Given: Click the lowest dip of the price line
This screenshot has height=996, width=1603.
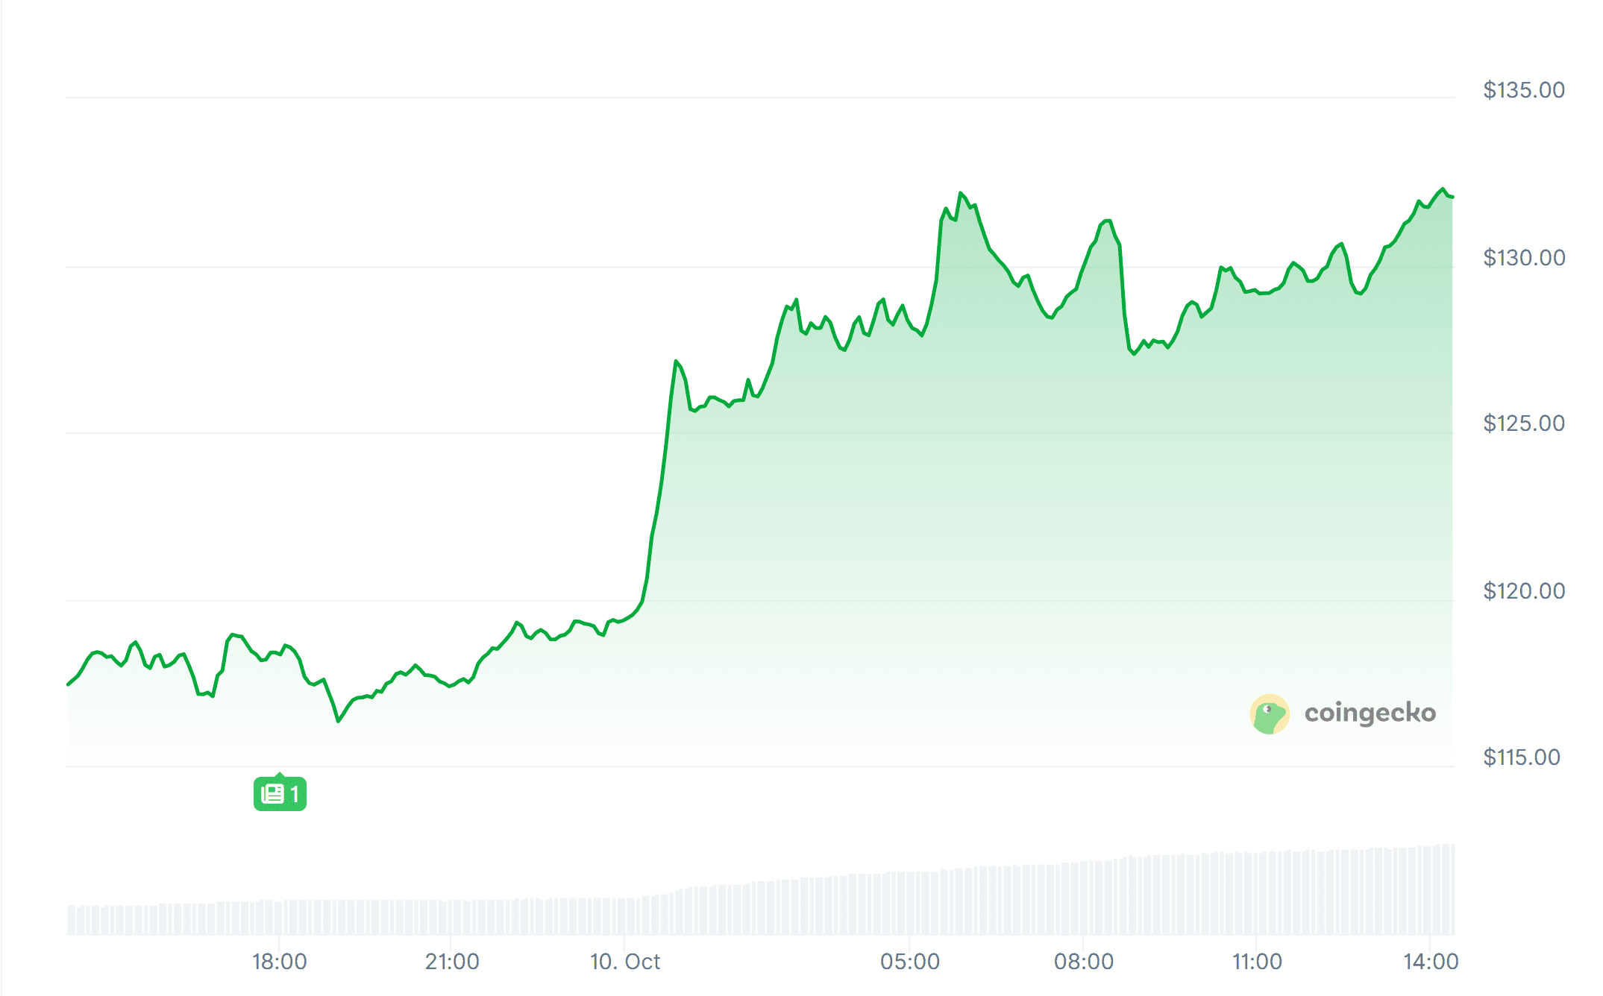Looking at the screenshot, I should coord(338,721).
